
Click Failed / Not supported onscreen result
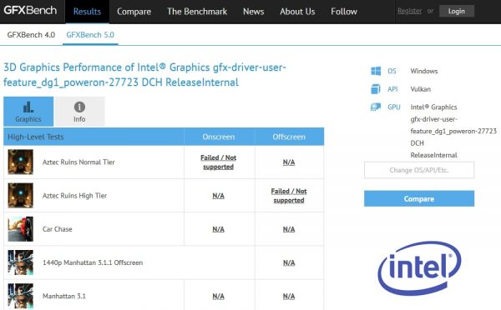click(x=219, y=162)
